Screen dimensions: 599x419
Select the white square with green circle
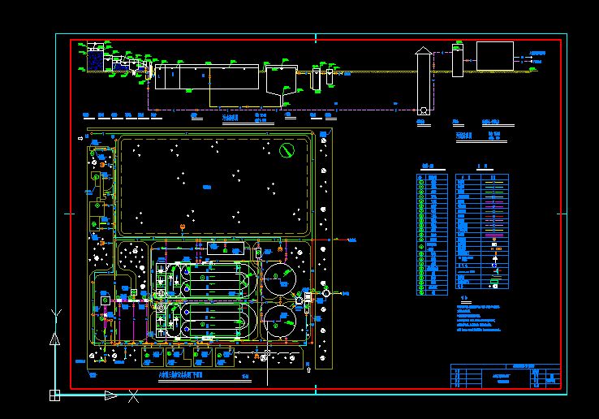tap(106, 300)
